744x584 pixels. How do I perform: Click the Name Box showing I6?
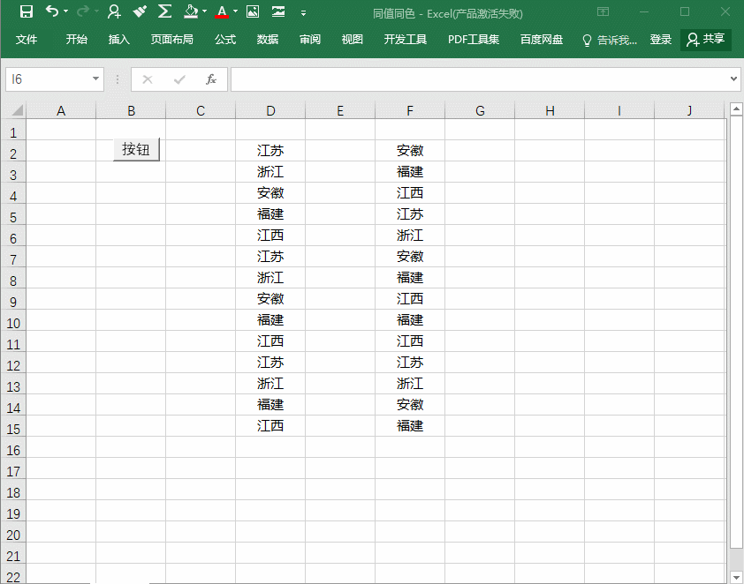pyautogui.click(x=48, y=79)
